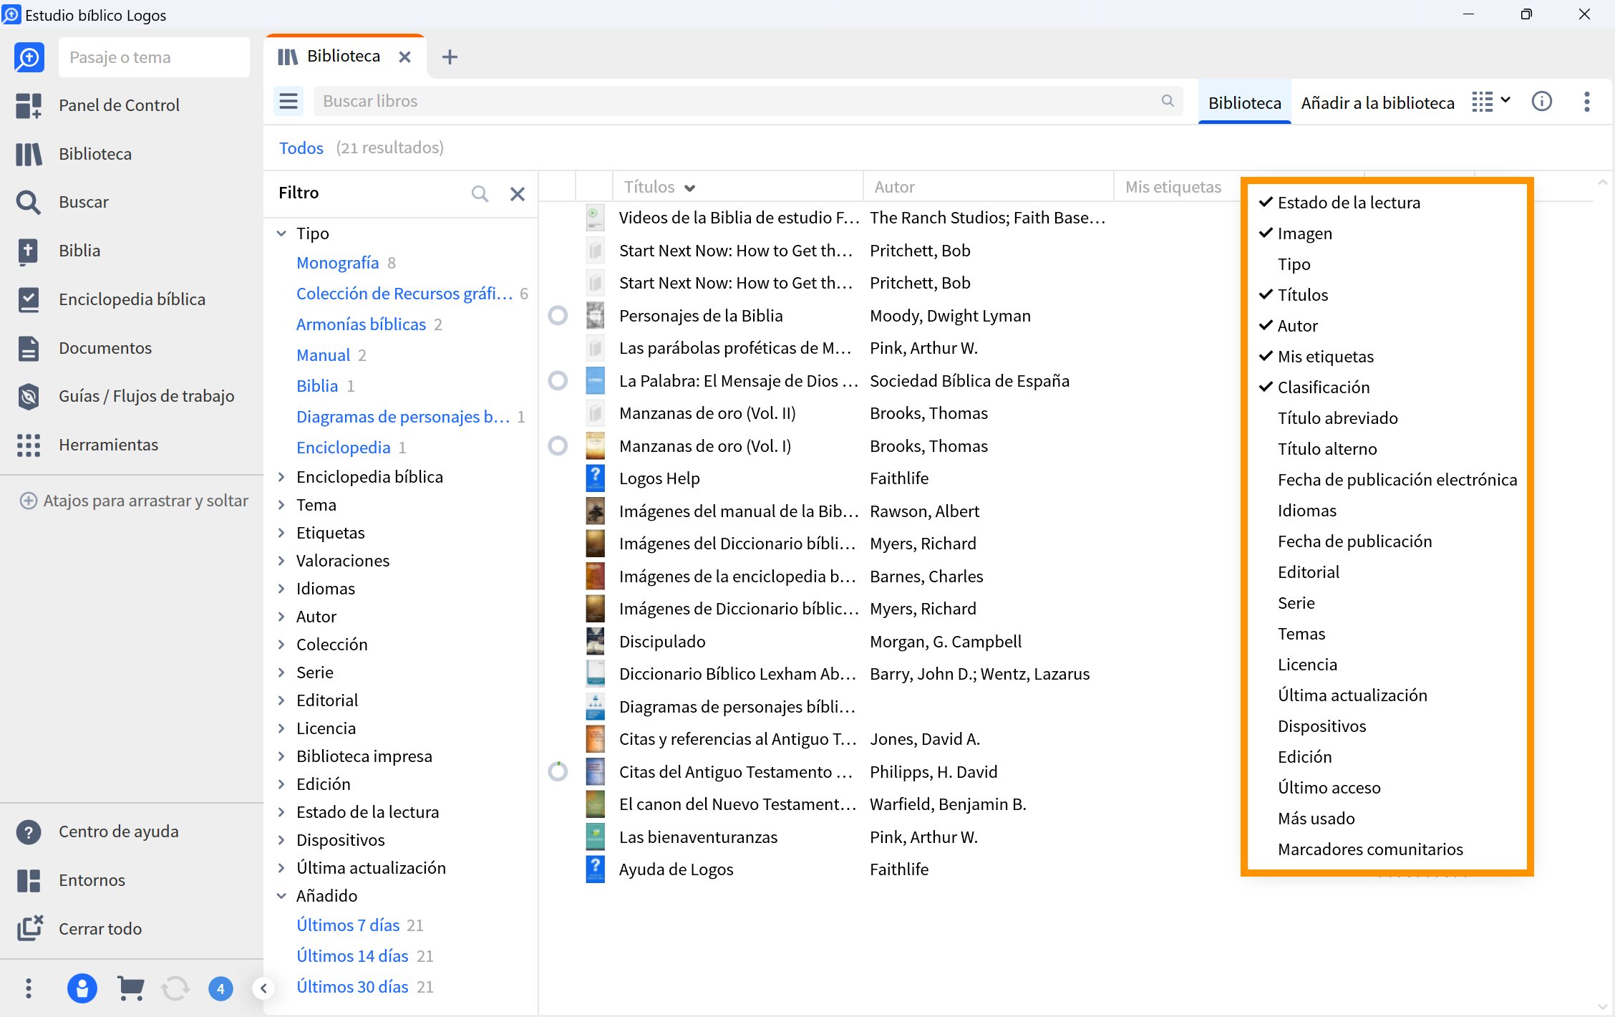Click the Pasaje o tema input box
This screenshot has width=1615, height=1017.
point(154,57)
